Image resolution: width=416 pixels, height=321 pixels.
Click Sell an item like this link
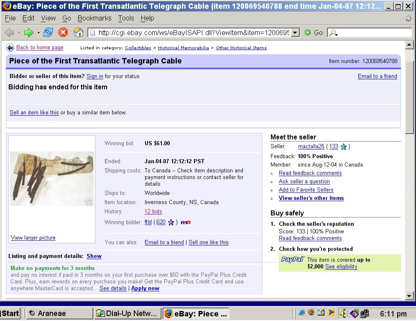point(34,113)
